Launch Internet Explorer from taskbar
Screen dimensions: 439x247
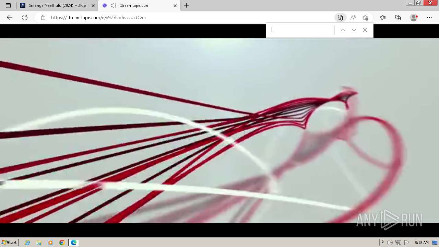(x=27, y=243)
